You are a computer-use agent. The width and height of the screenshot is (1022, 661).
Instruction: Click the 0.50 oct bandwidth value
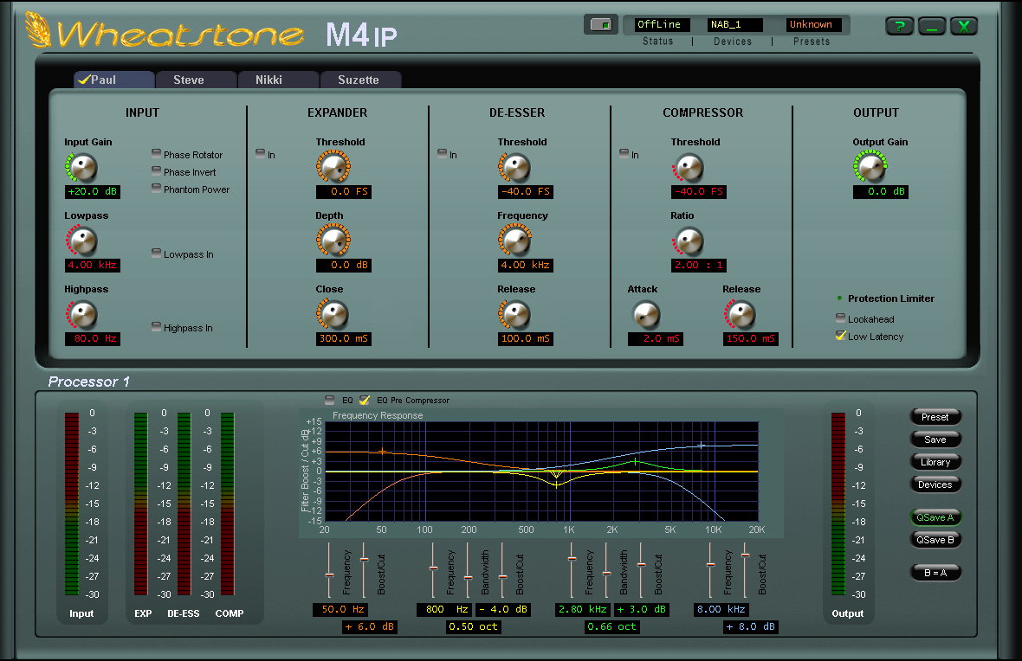click(473, 626)
